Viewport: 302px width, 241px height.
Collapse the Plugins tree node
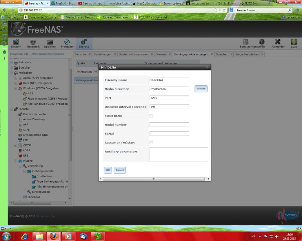pyautogui.click(x=16, y=161)
